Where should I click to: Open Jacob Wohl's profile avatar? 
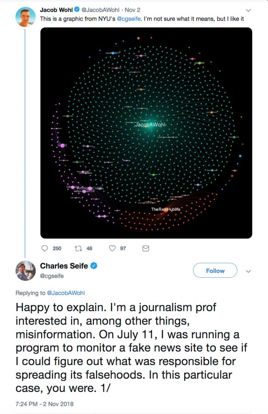click(26, 16)
